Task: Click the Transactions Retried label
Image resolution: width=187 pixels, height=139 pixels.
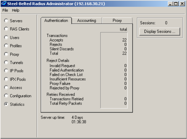Action: [66, 99]
